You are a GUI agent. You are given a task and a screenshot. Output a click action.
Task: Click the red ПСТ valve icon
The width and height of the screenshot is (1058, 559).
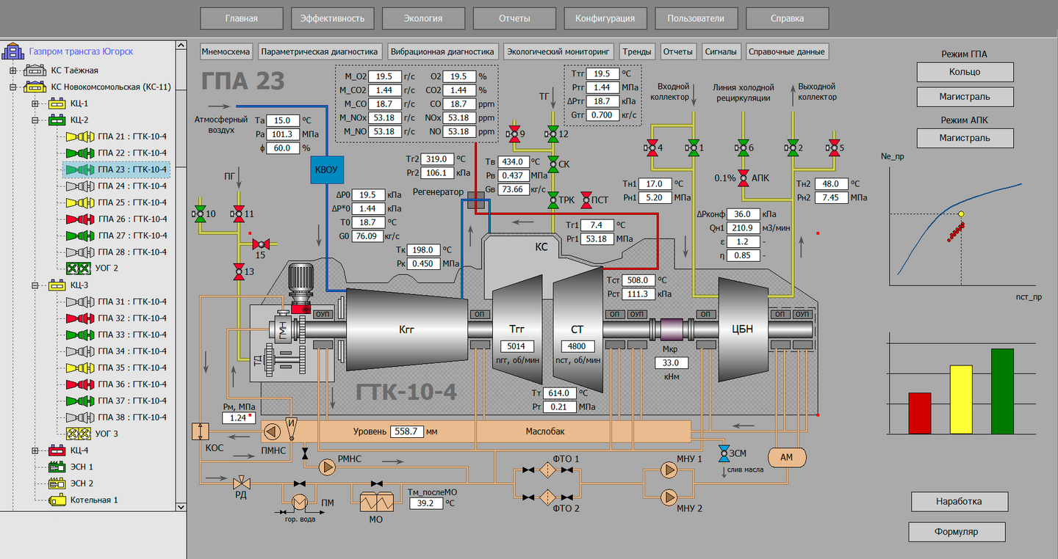coord(586,199)
